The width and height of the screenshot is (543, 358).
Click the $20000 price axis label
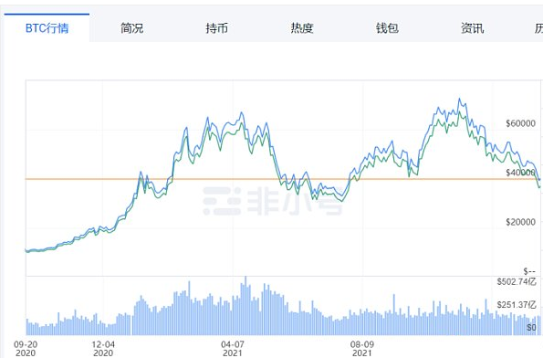click(x=520, y=222)
